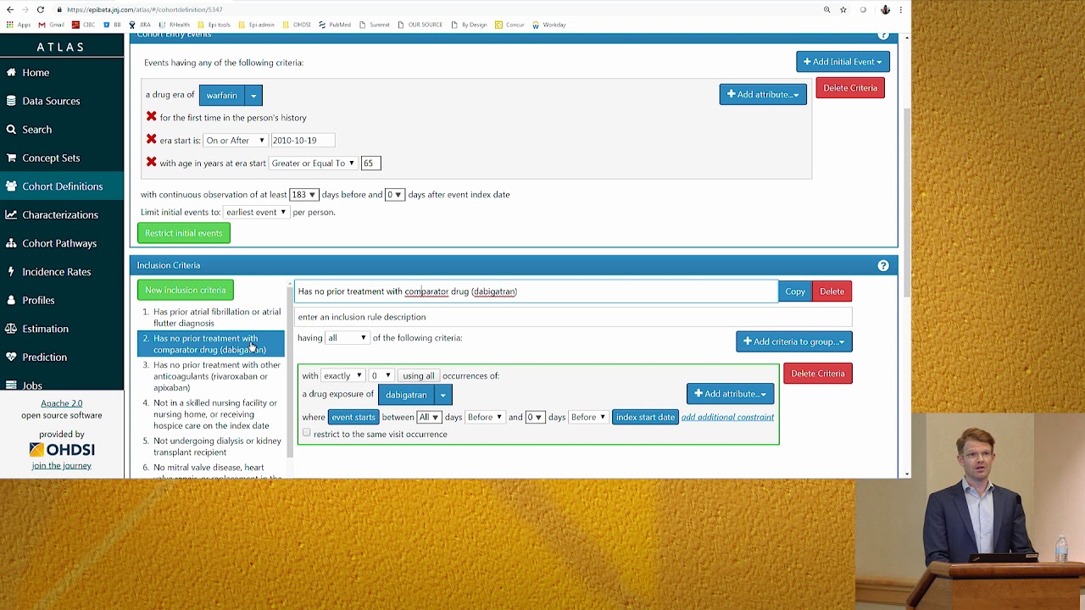Go to Incidence Rates page

pos(56,272)
